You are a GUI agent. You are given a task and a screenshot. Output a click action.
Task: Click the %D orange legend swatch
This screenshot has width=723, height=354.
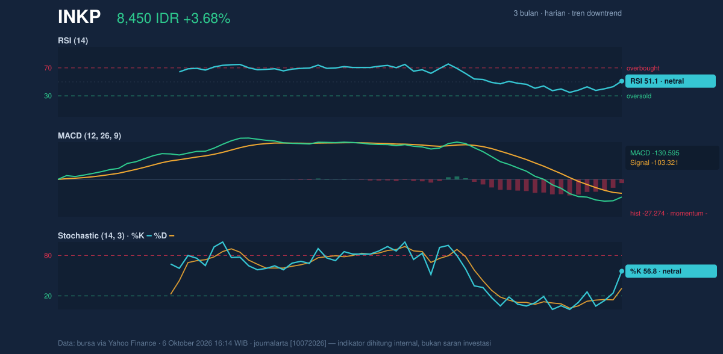(172, 235)
